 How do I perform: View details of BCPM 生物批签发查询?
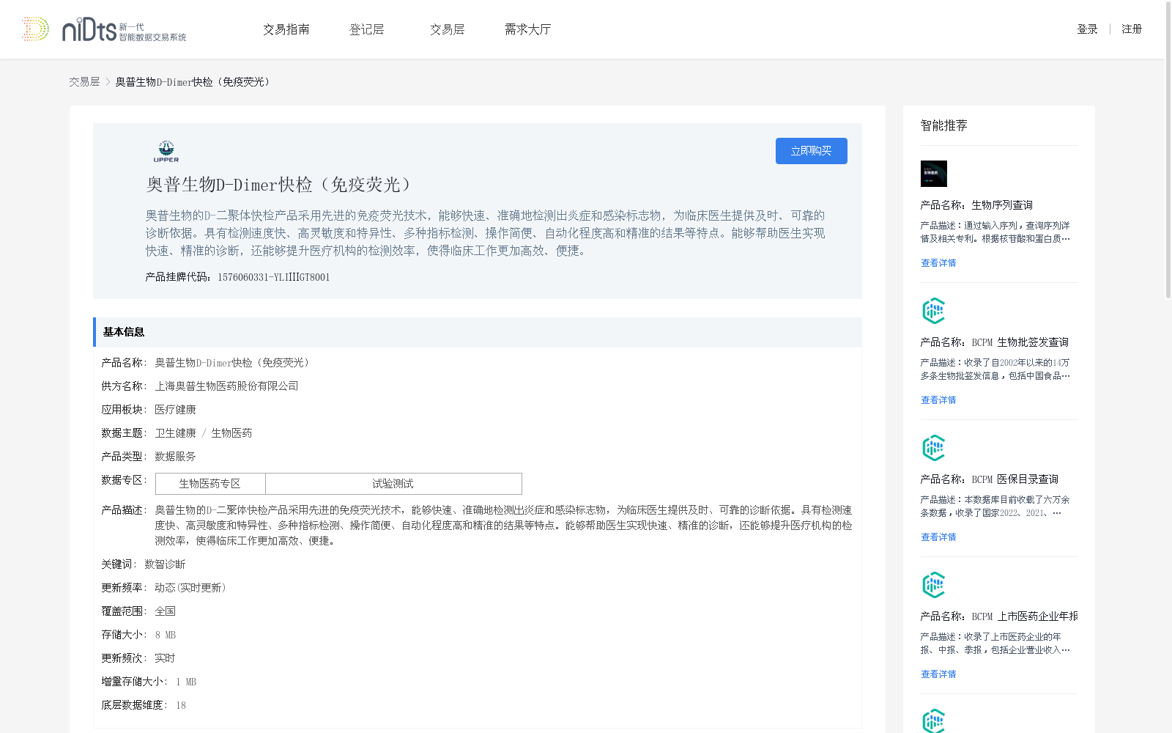938,400
